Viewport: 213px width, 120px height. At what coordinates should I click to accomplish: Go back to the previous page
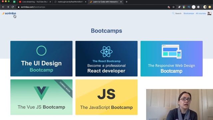tap(3, 7)
